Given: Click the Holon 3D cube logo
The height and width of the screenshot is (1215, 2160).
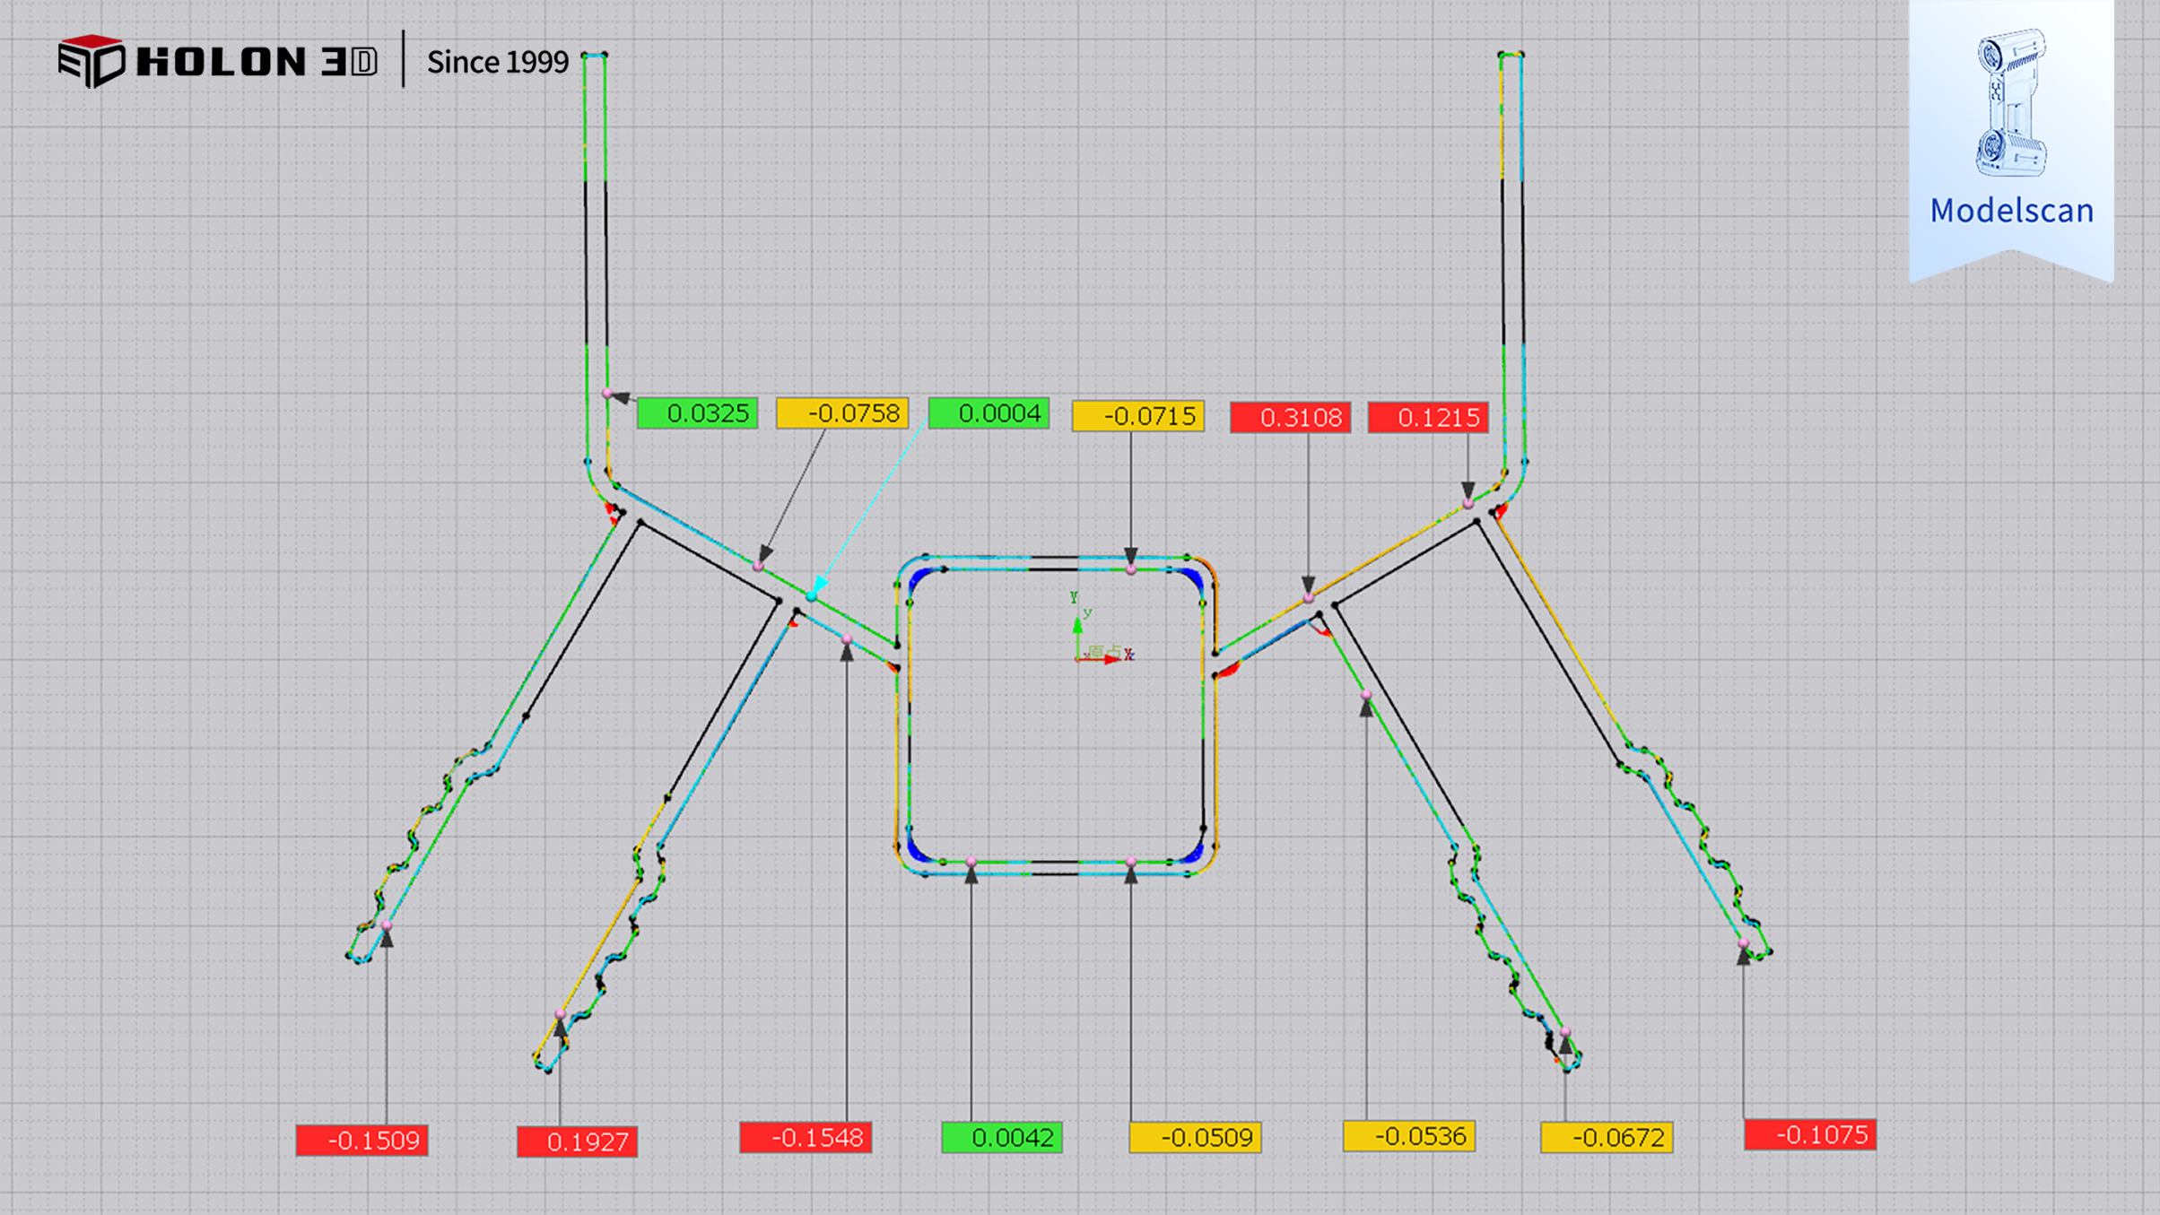Looking at the screenshot, I should (x=91, y=61).
